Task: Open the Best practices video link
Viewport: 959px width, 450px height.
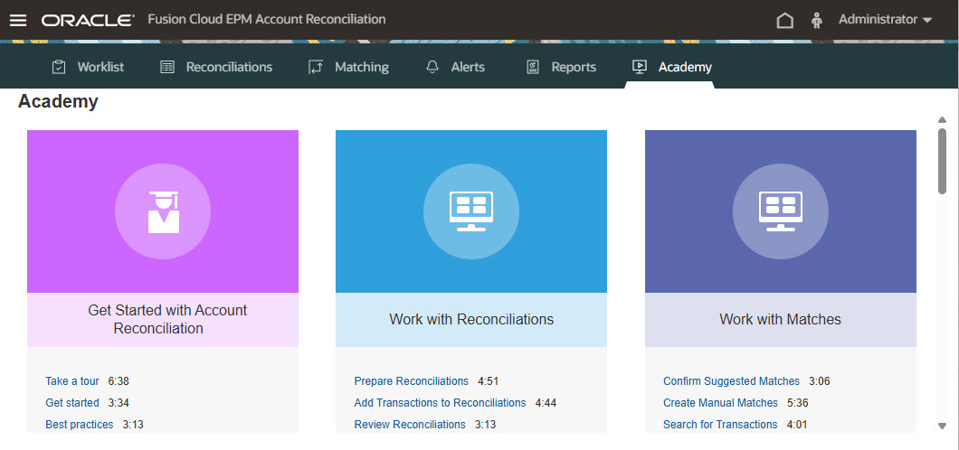Action: 80,425
